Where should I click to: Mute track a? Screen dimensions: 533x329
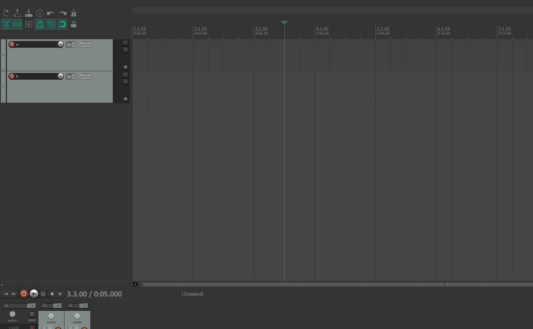[x=125, y=43]
